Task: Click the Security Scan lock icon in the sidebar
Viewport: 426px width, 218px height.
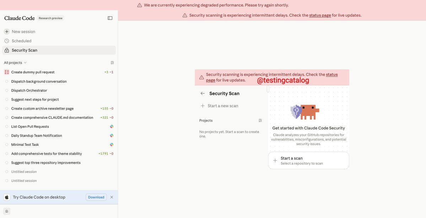Action: click(x=7, y=50)
